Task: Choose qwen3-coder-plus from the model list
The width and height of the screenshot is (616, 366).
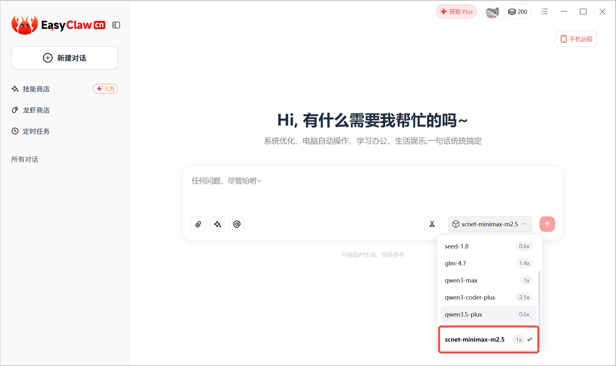Action: coord(470,297)
